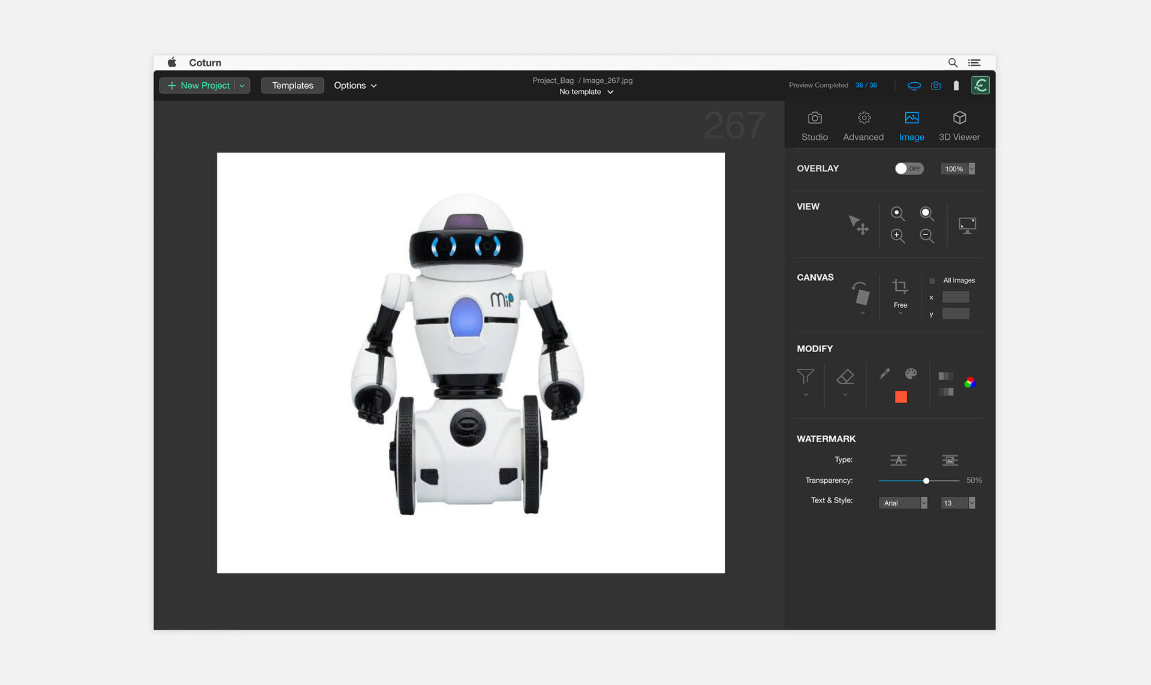1151x685 pixels.
Task: Select the Image tab
Action: click(911, 127)
